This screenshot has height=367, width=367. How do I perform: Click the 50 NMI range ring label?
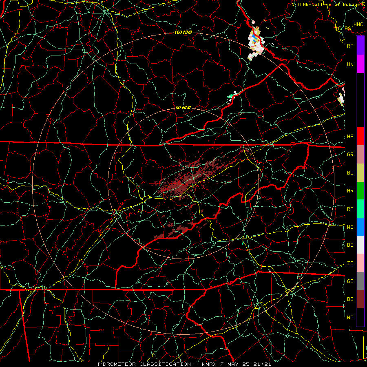point(183,108)
